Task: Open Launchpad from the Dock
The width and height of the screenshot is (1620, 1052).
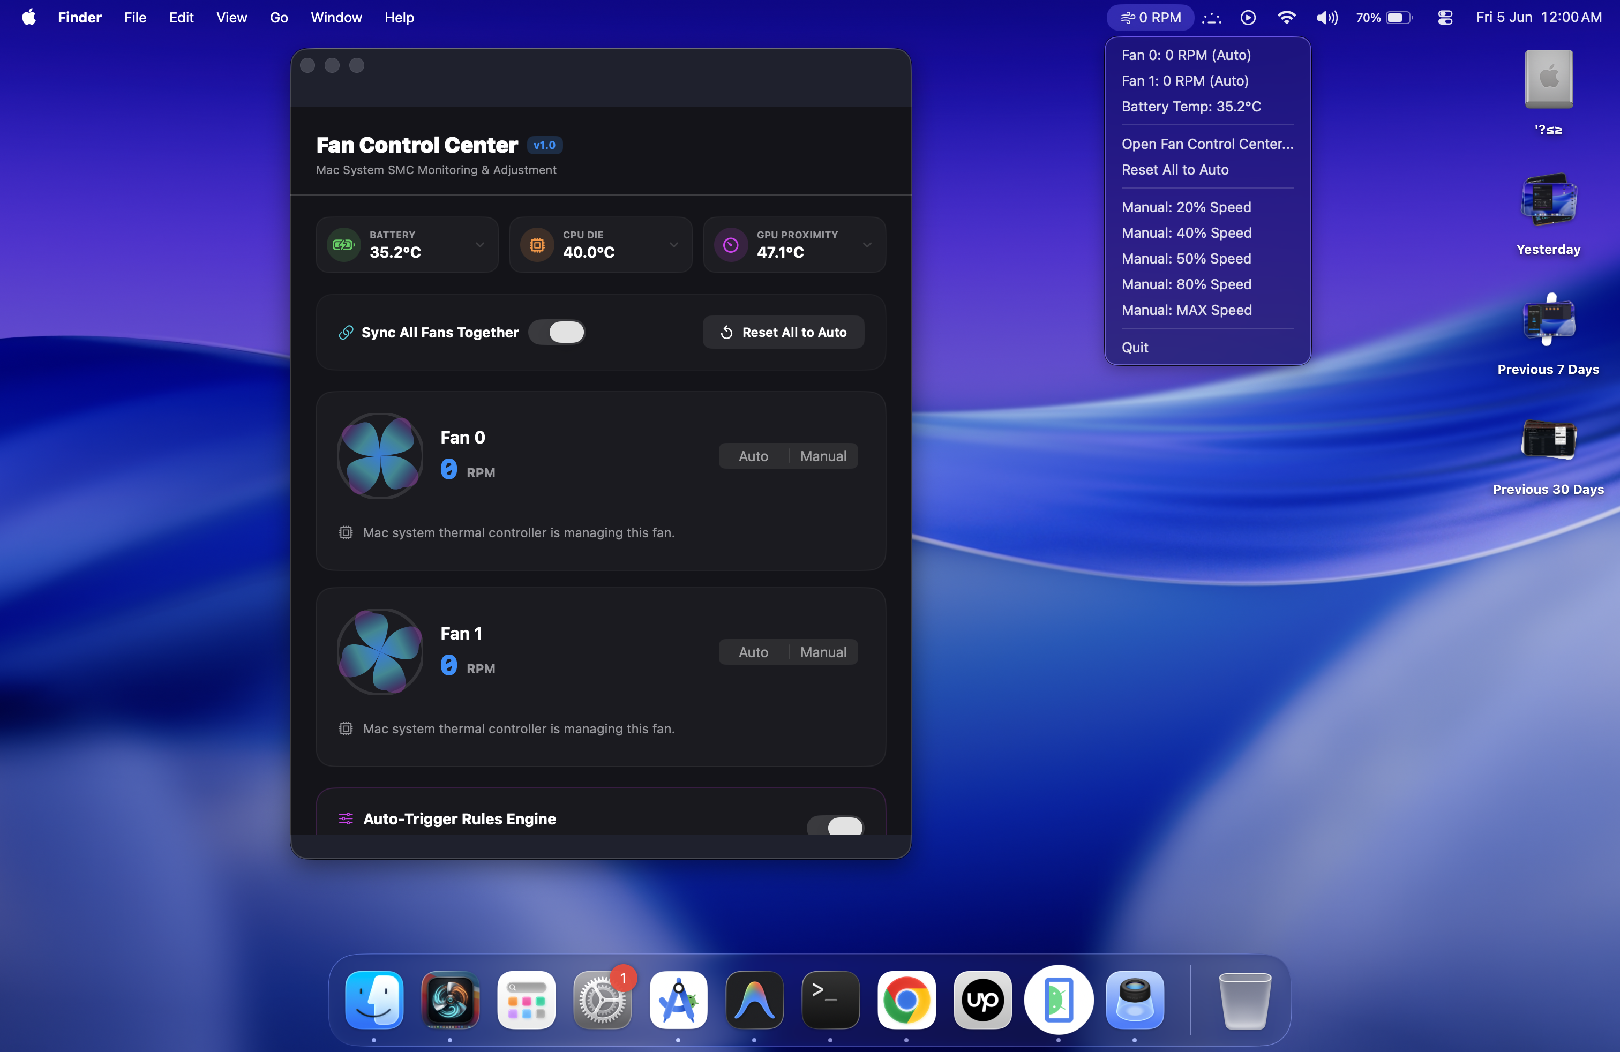Action: pyautogui.click(x=526, y=1000)
